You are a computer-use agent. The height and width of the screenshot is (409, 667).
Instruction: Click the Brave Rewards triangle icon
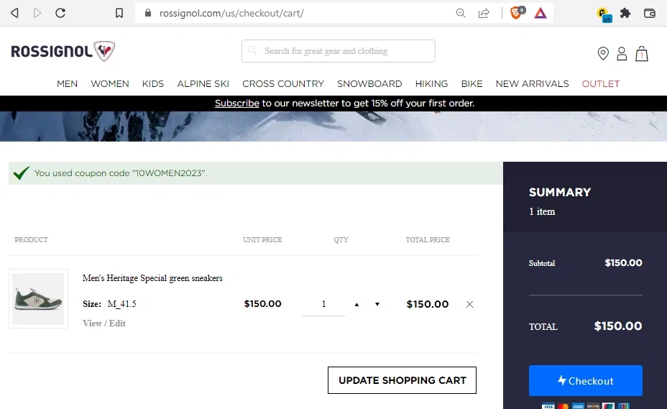pos(540,13)
